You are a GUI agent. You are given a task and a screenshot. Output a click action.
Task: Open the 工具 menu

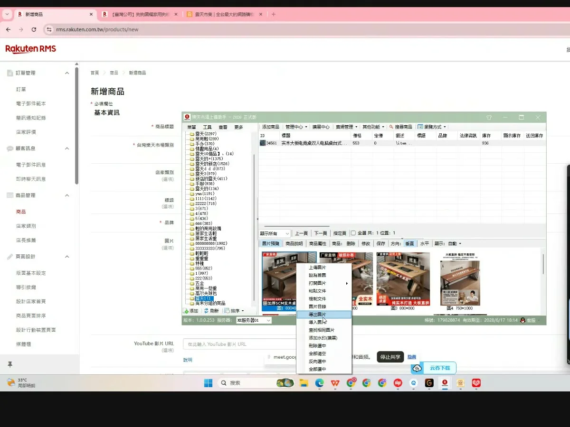tap(207, 127)
